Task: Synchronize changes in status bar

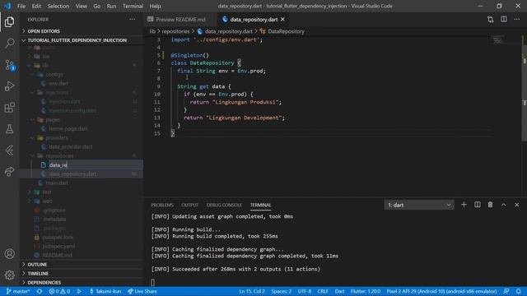Action: (x=40, y=291)
